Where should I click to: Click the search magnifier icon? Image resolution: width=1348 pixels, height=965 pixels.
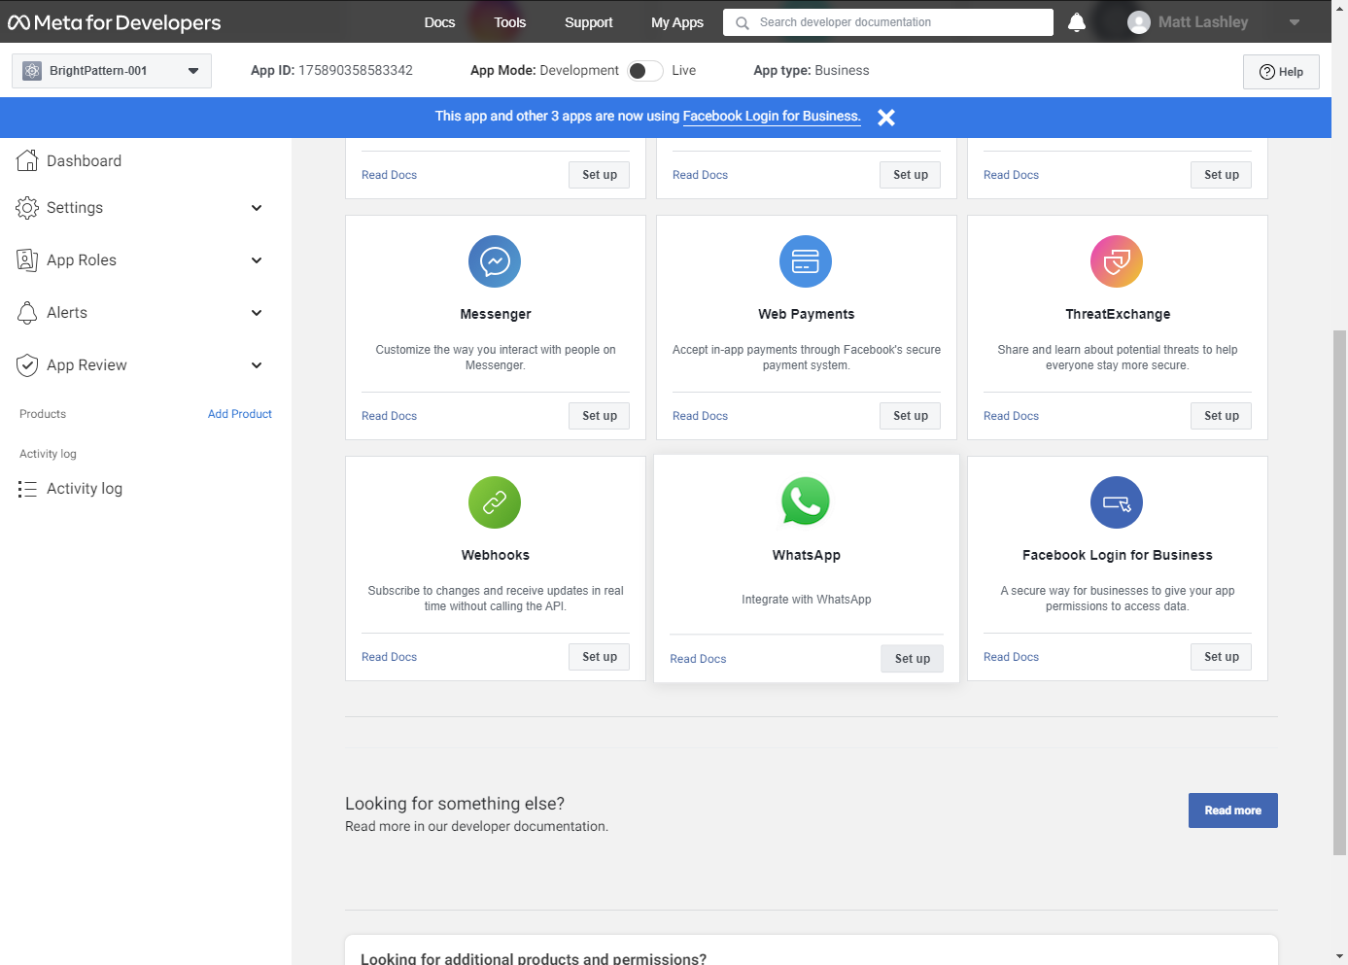click(x=743, y=22)
